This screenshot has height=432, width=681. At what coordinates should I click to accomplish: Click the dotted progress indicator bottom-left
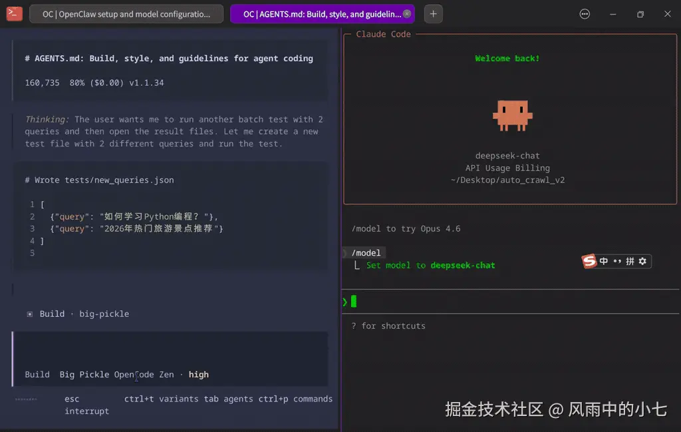click(25, 399)
